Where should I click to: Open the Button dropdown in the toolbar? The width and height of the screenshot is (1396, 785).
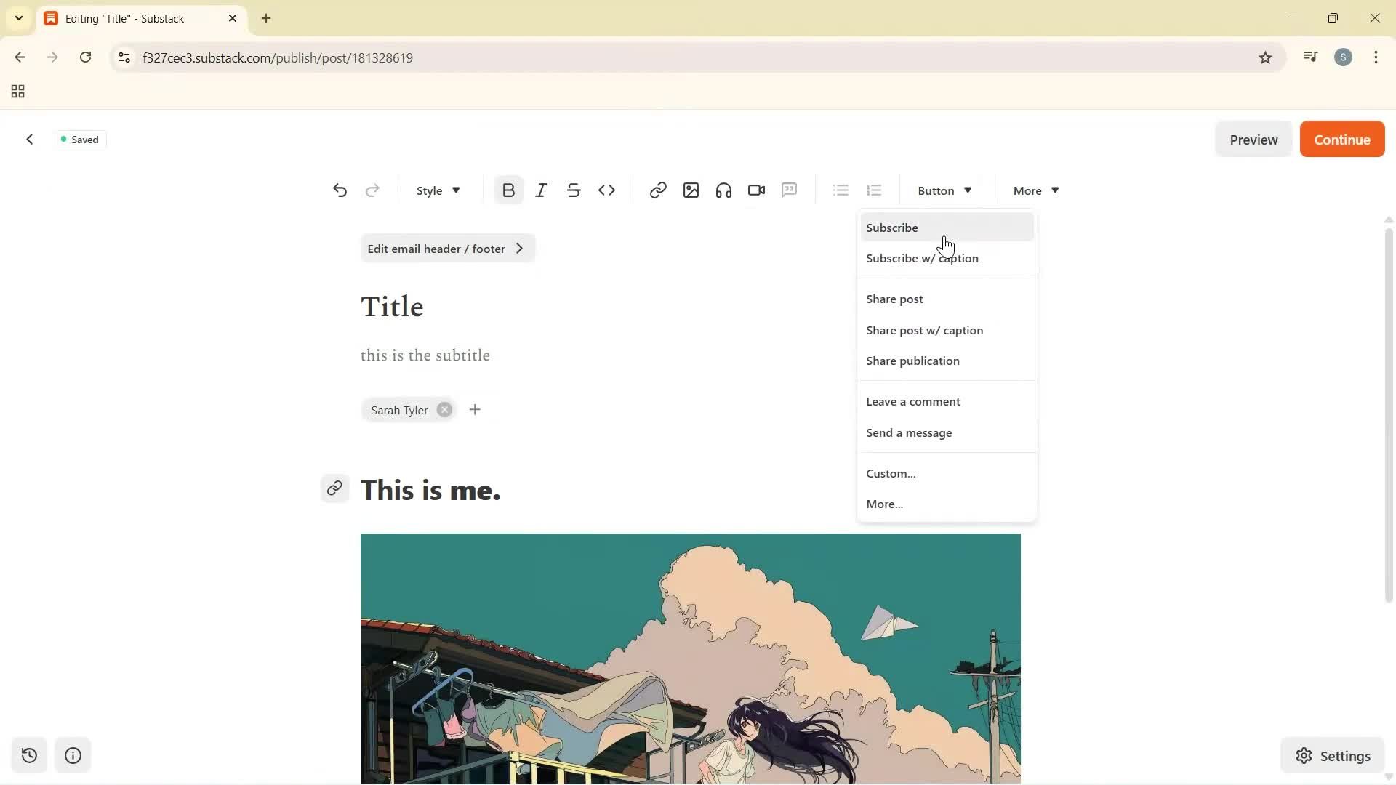tap(943, 190)
